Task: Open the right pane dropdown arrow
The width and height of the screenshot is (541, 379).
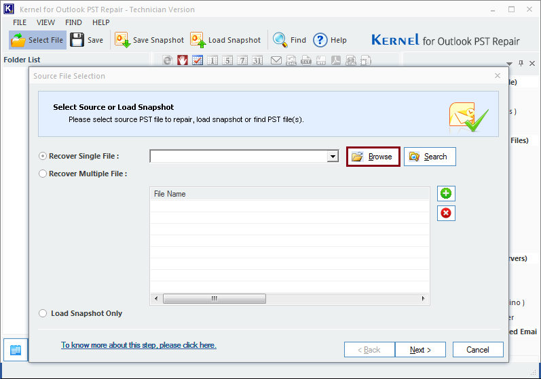Action: 509,64
